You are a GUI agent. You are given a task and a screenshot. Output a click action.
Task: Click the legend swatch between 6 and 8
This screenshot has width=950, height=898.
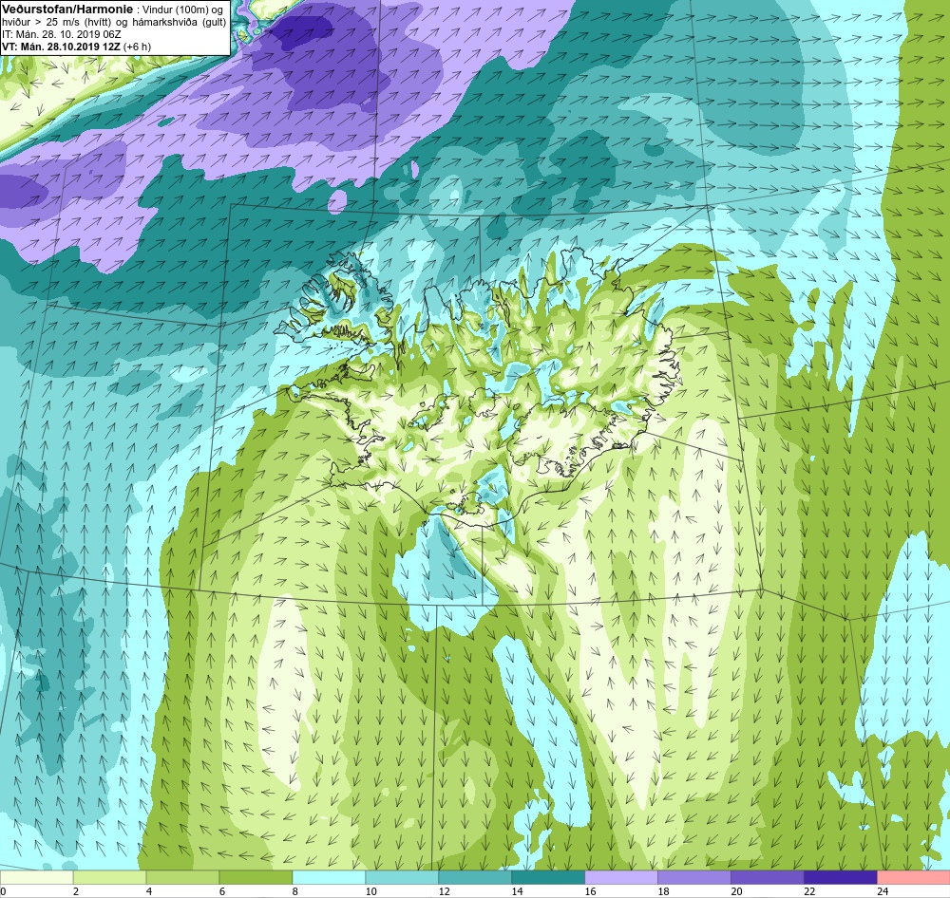click(256, 877)
